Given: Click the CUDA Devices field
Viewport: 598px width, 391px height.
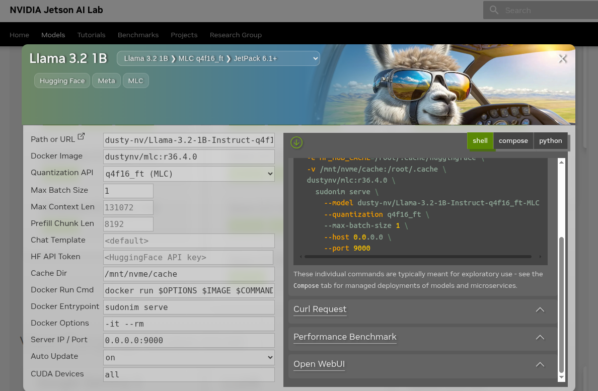Looking at the screenshot, I should point(189,374).
